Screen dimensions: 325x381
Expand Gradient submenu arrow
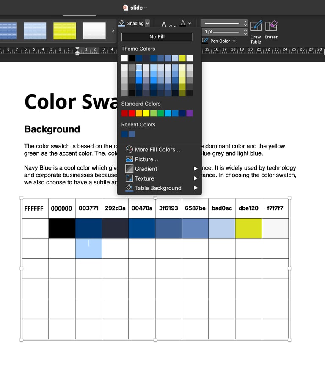196,169
